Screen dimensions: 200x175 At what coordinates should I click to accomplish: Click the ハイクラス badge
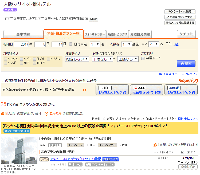[10, 10]
